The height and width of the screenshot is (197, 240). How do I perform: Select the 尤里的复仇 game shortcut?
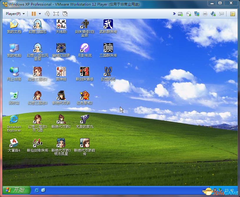pos(85,121)
